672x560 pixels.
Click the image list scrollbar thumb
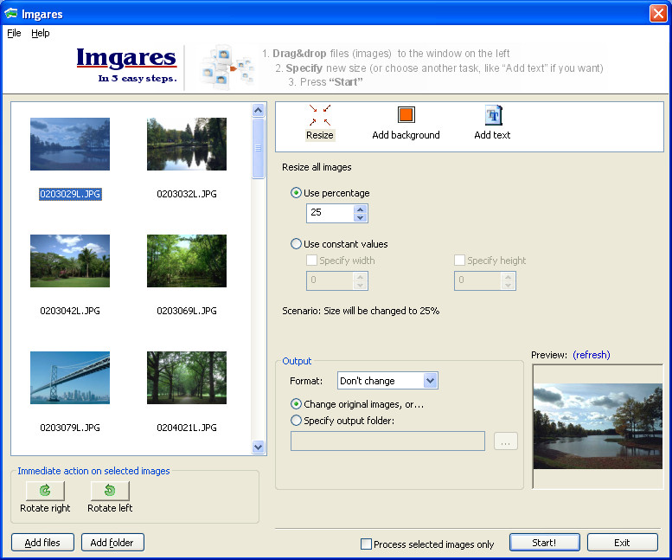click(x=258, y=148)
